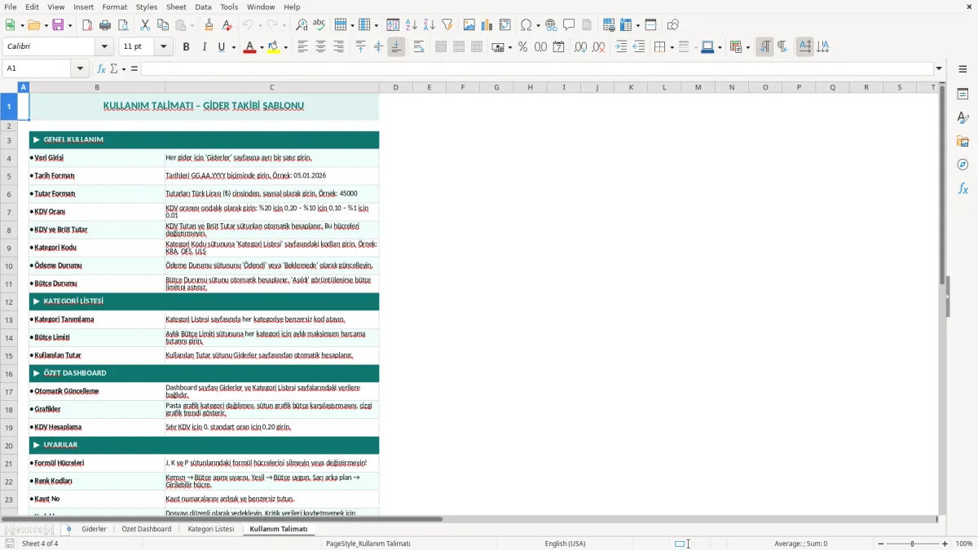Image resolution: width=978 pixels, height=550 pixels.
Task: Open Conditional Formatting dropdown arrow
Action: point(747,47)
